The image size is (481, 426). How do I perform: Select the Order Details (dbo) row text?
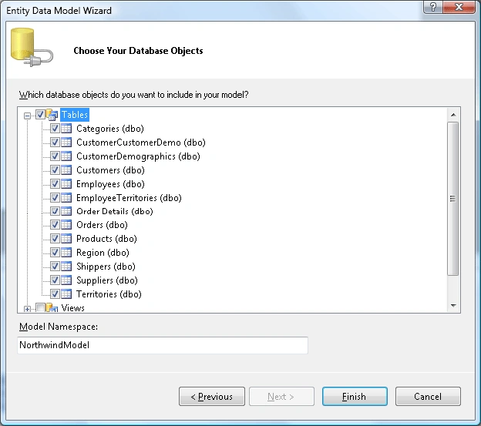point(115,211)
